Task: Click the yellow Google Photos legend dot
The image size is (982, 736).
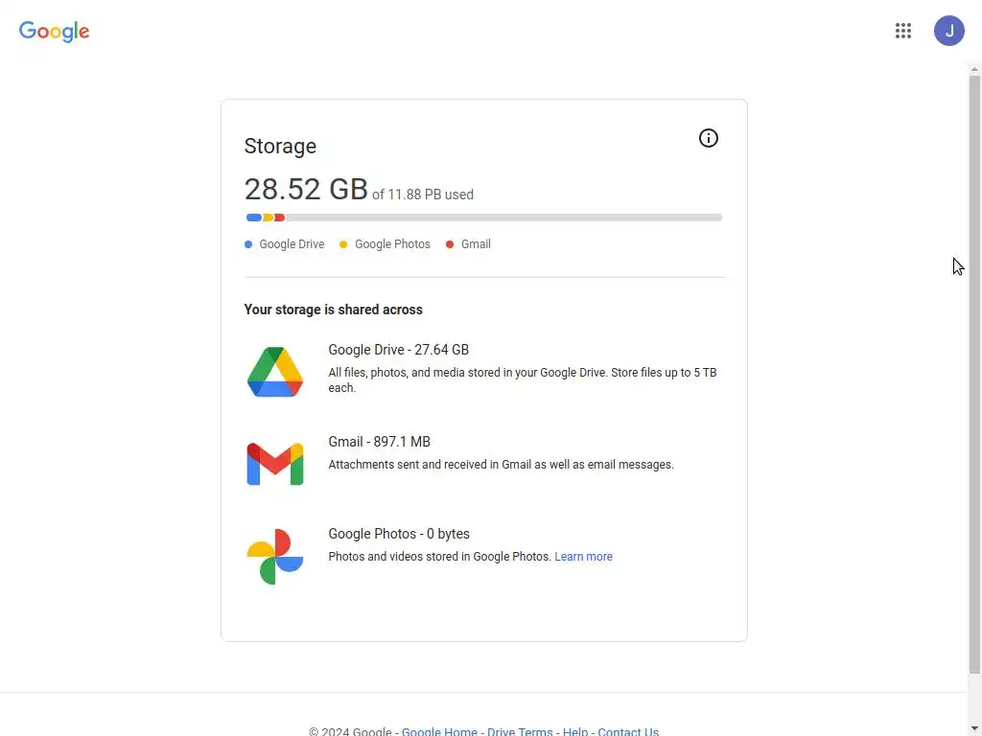Action: tap(343, 244)
